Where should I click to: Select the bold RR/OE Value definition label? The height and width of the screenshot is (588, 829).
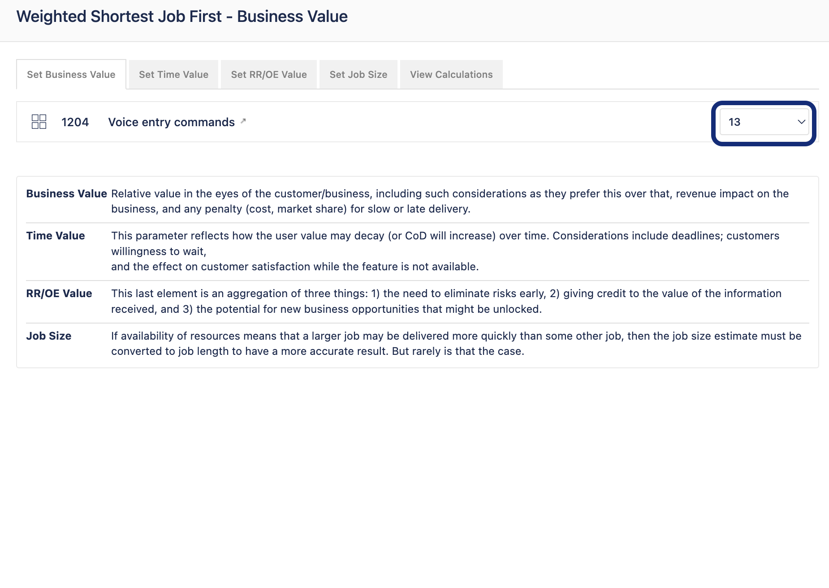(59, 294)
